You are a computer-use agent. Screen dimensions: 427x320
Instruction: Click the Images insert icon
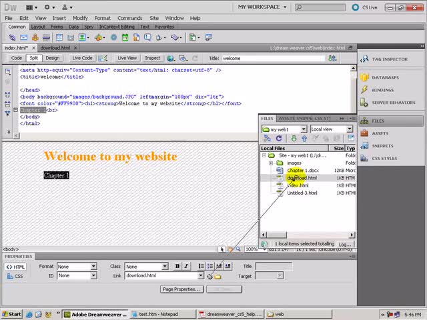(x=83, y=37)
